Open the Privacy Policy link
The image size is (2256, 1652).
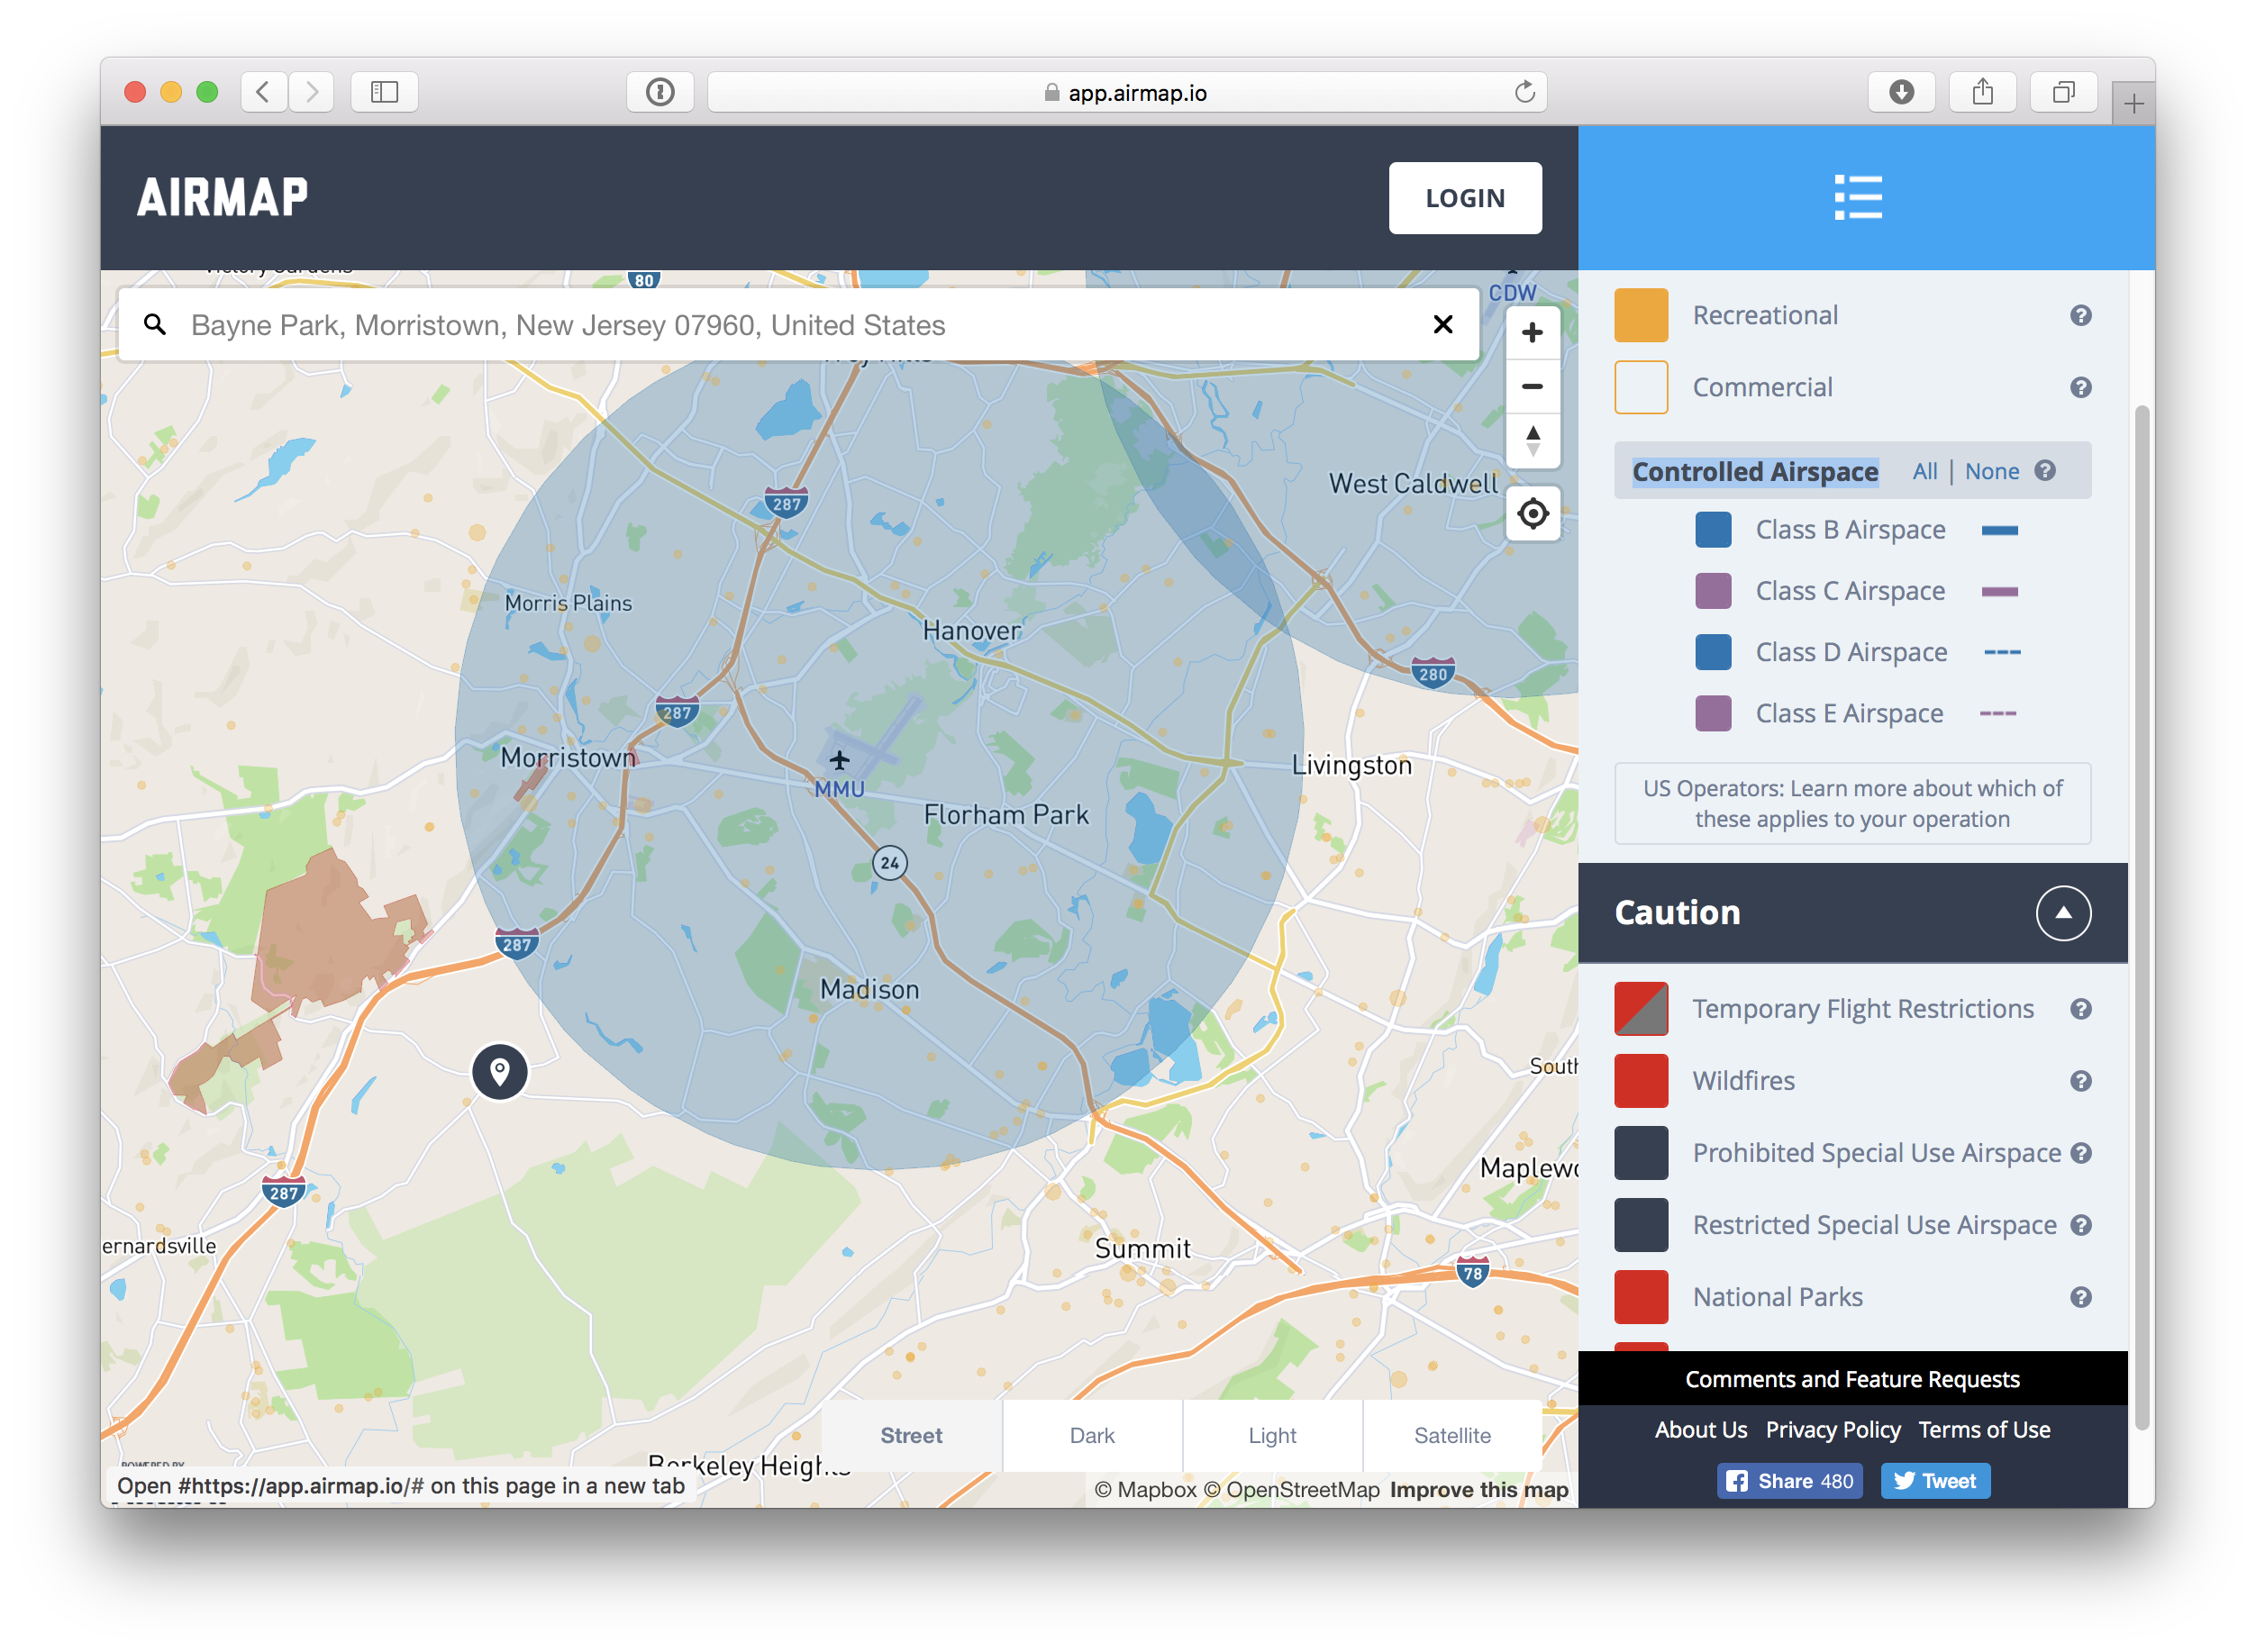point(1832,1429)
